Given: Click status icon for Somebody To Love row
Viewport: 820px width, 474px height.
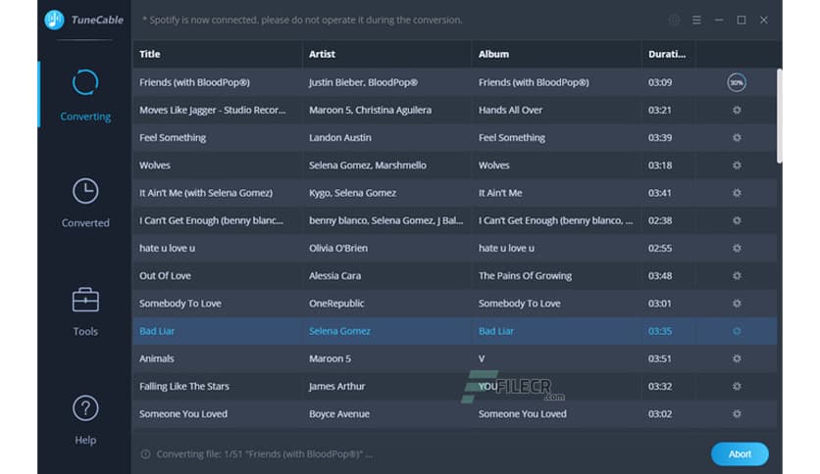Looking at the screenshot, I should tap(737, 304).
